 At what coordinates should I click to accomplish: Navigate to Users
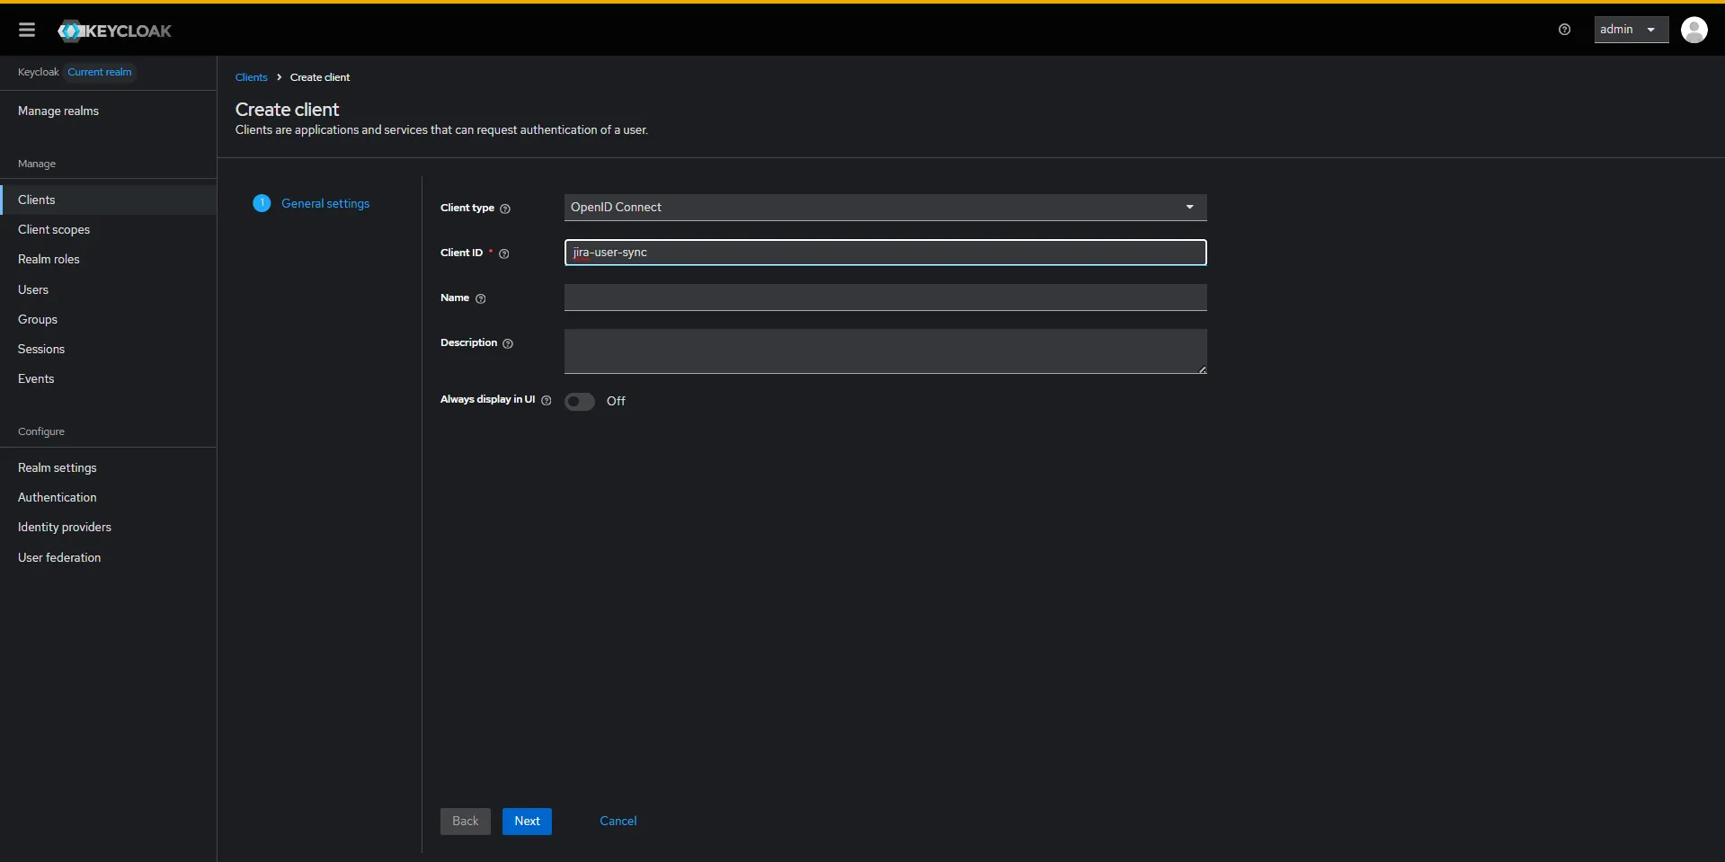pos(33,289)
